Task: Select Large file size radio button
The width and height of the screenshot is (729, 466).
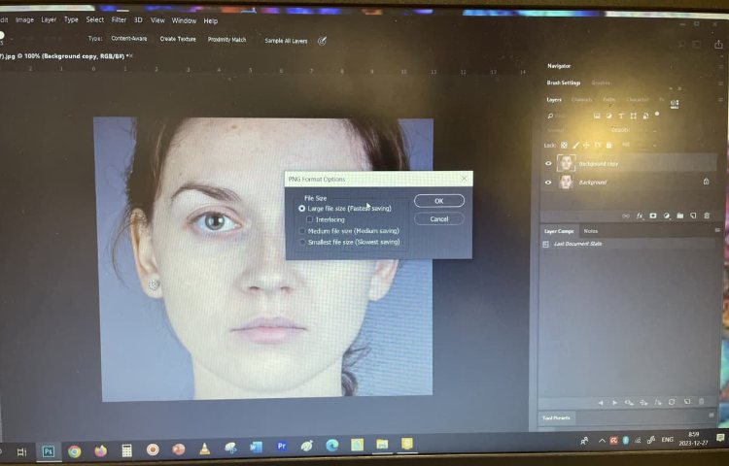Action: pyautogui.click(x=302, y=209)
